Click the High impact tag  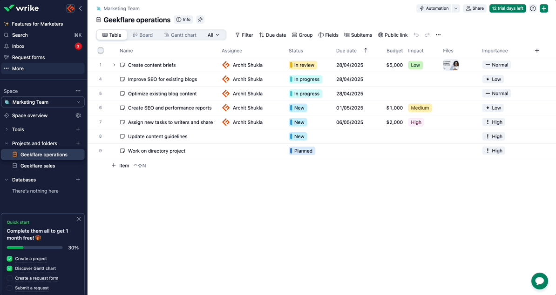point(416,122)
